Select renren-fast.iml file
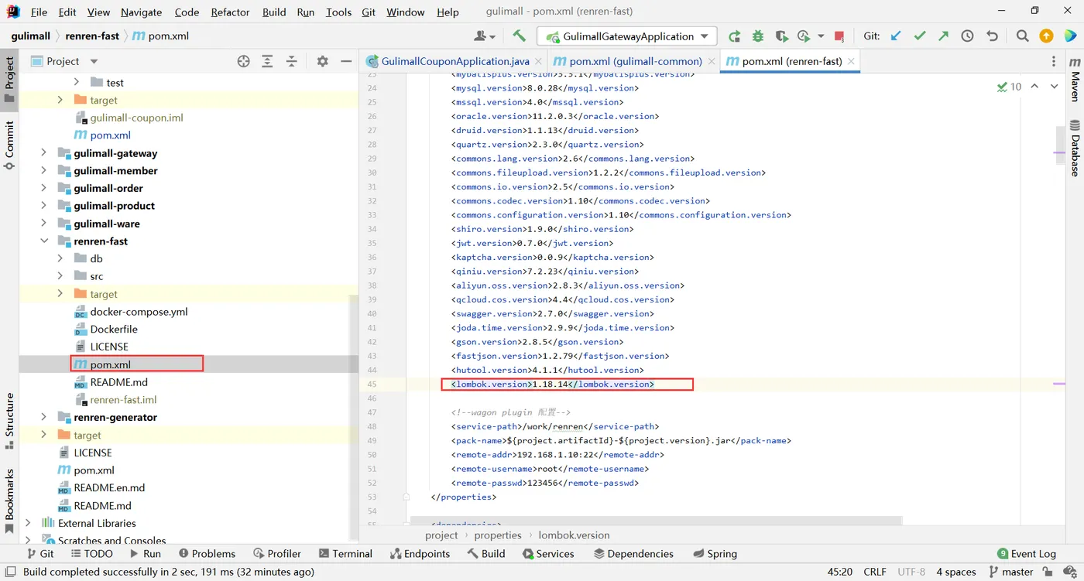 (x=123, y=400)
